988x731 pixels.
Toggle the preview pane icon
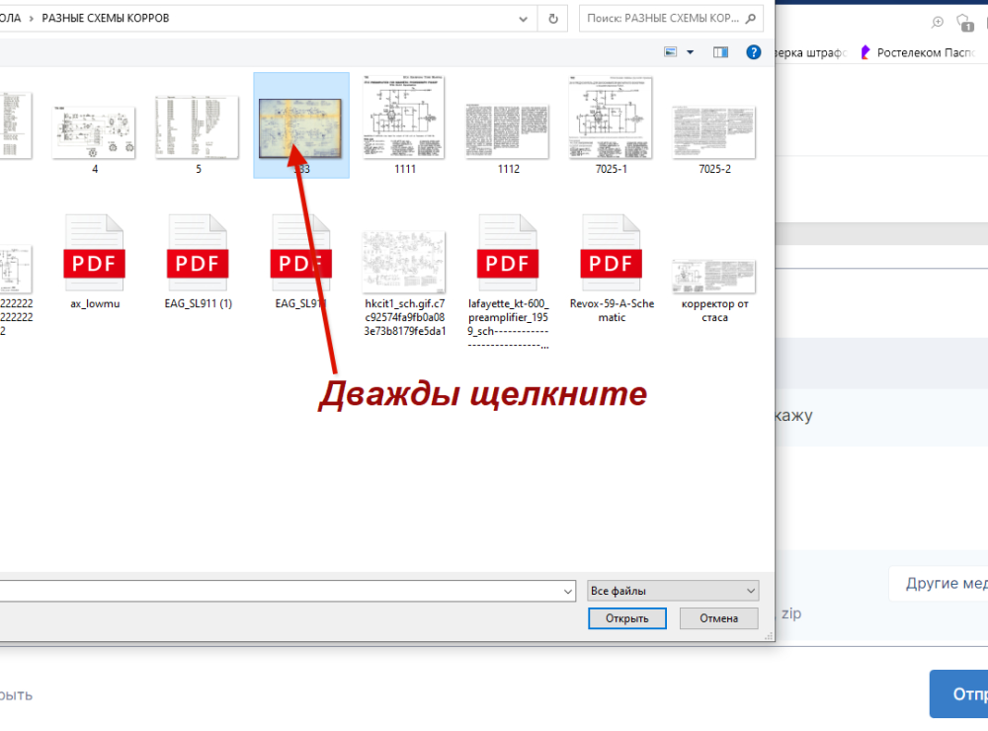point(720,52)
